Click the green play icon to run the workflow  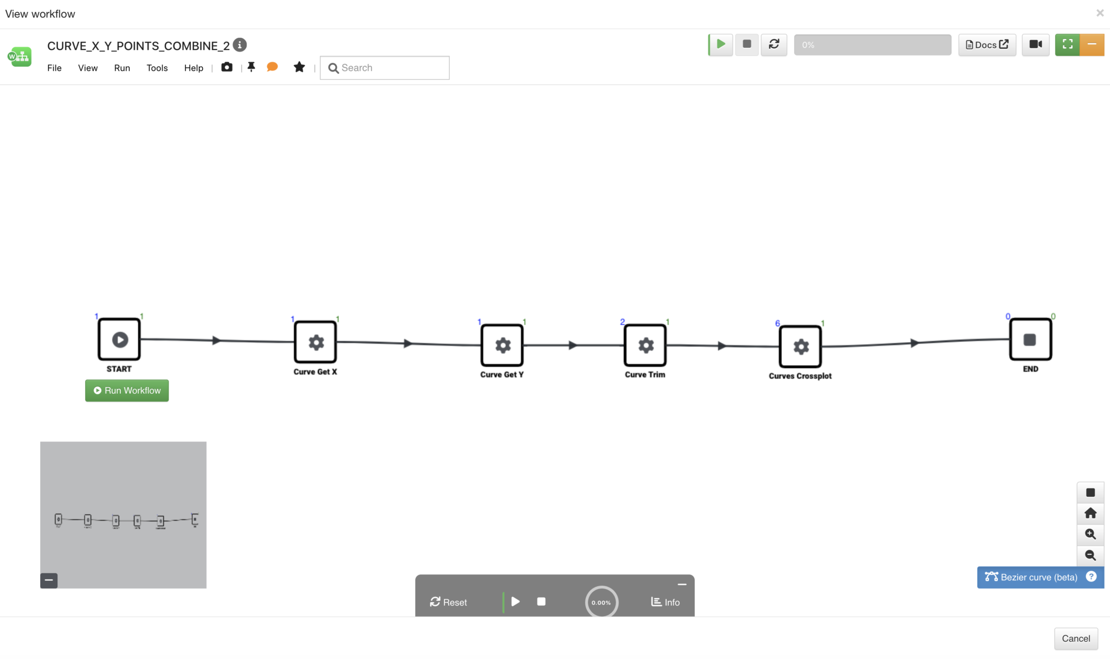pyautogui.click(x=719, y=44)
